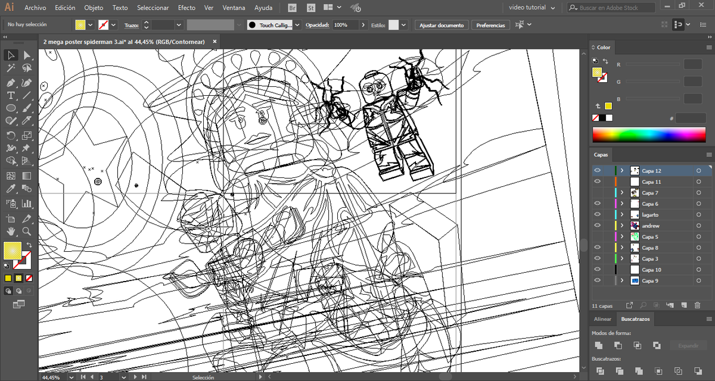Image resolution: width=715 pixels, height=381 pixels.
Task: Click the Unite shape mode icon
Action: click(x=598, y=345)
